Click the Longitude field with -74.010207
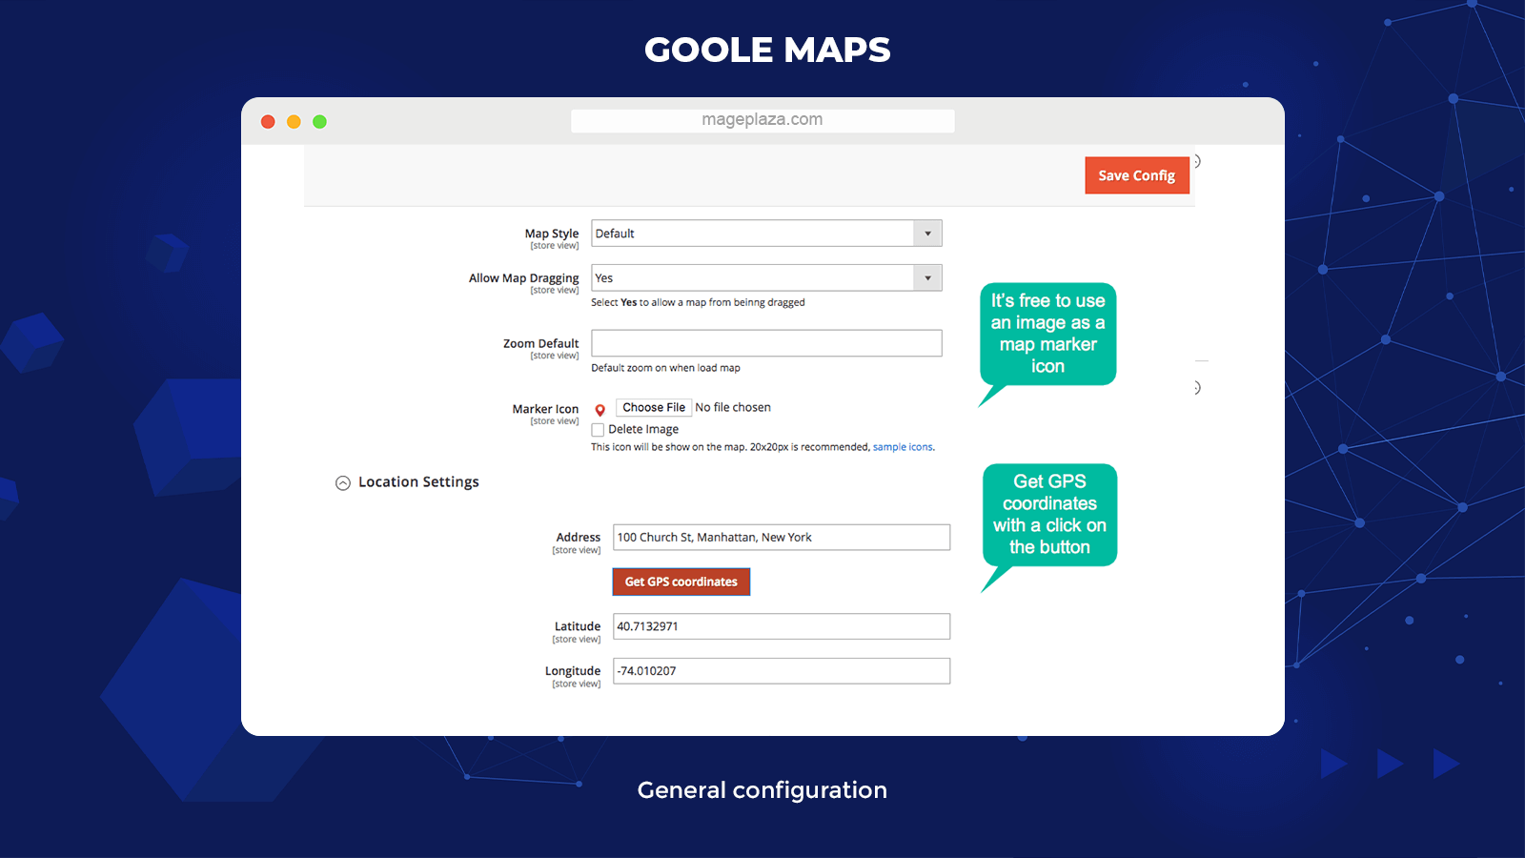The height and width of the screenshot is (858, 1525). coord(781,670)
